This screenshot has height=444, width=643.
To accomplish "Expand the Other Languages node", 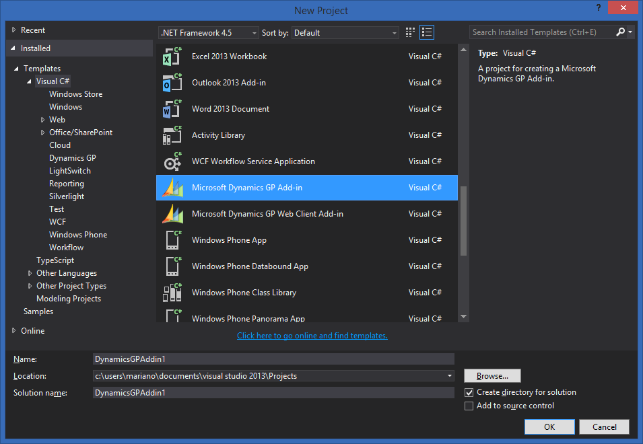I will click(x=29, y=272).
